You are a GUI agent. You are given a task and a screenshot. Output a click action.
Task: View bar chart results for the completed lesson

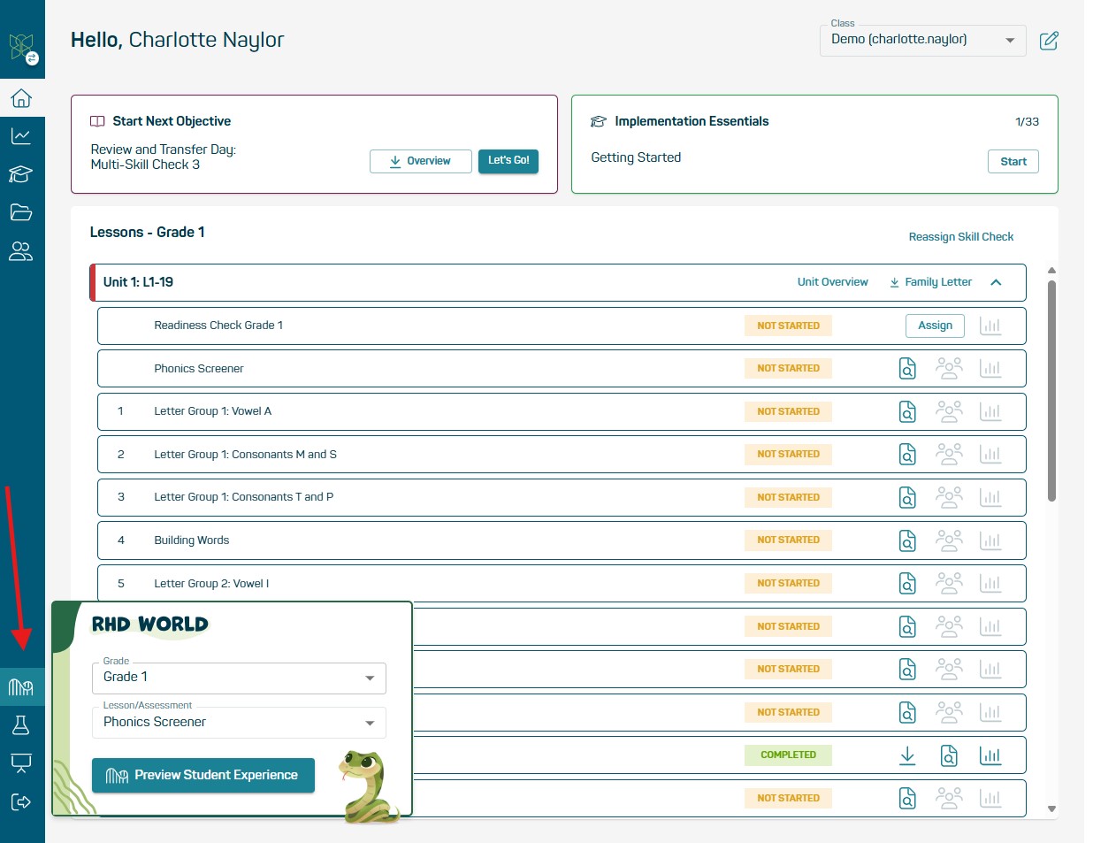click(990, 755)
